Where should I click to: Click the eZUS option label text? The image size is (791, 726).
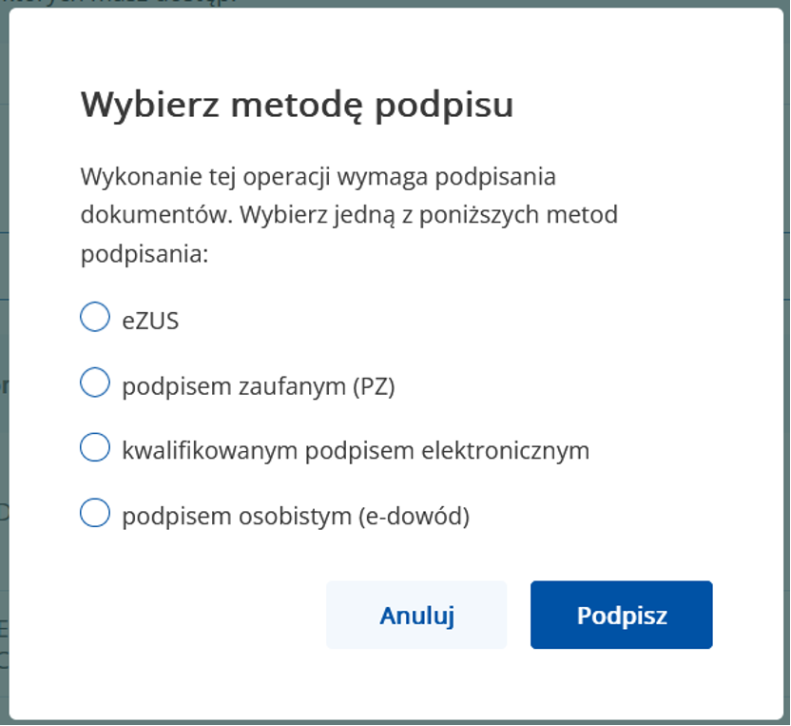pos(148,318)
